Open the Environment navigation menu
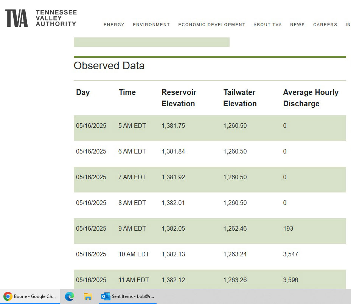351x304 pixels. point(151,25)
